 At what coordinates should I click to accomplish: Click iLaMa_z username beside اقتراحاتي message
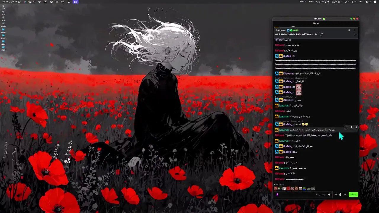click(x=289, y=81)
